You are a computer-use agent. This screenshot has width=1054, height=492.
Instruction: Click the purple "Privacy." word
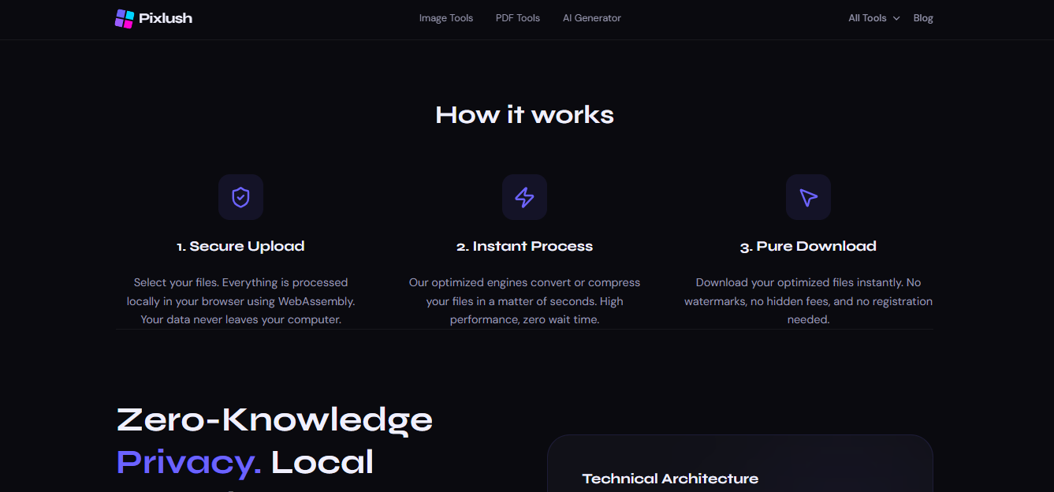pyautogui.click(x=189, y=462)
